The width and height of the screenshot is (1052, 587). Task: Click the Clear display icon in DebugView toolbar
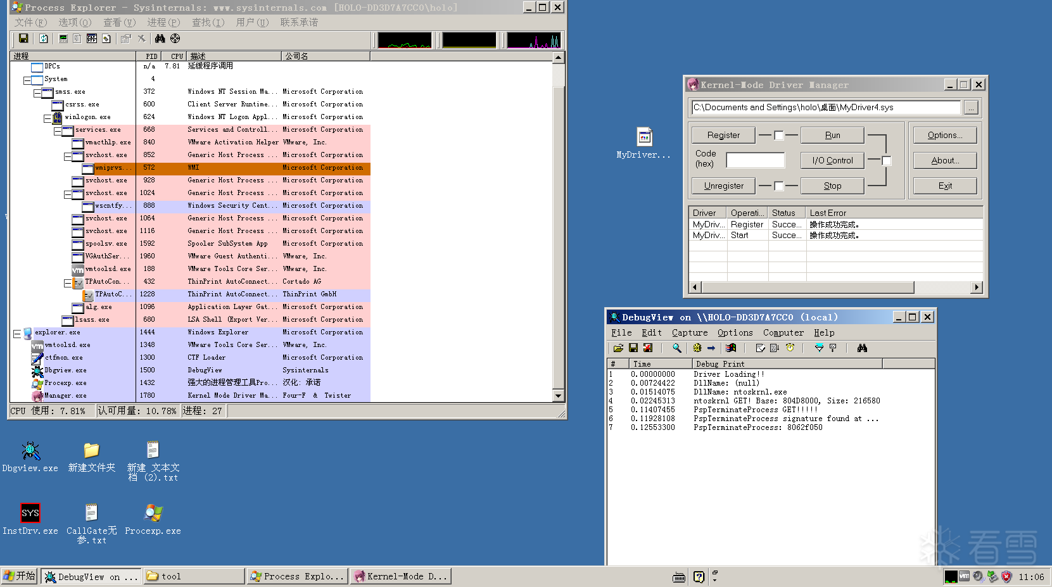click(x=648, y=348)
